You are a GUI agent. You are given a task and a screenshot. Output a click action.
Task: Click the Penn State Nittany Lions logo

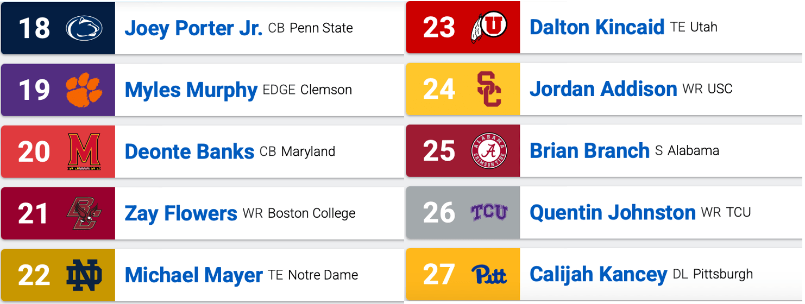click(84, 28)
